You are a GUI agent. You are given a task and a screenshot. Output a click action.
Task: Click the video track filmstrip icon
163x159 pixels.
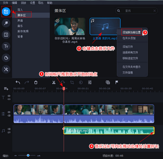click(3, 114)
